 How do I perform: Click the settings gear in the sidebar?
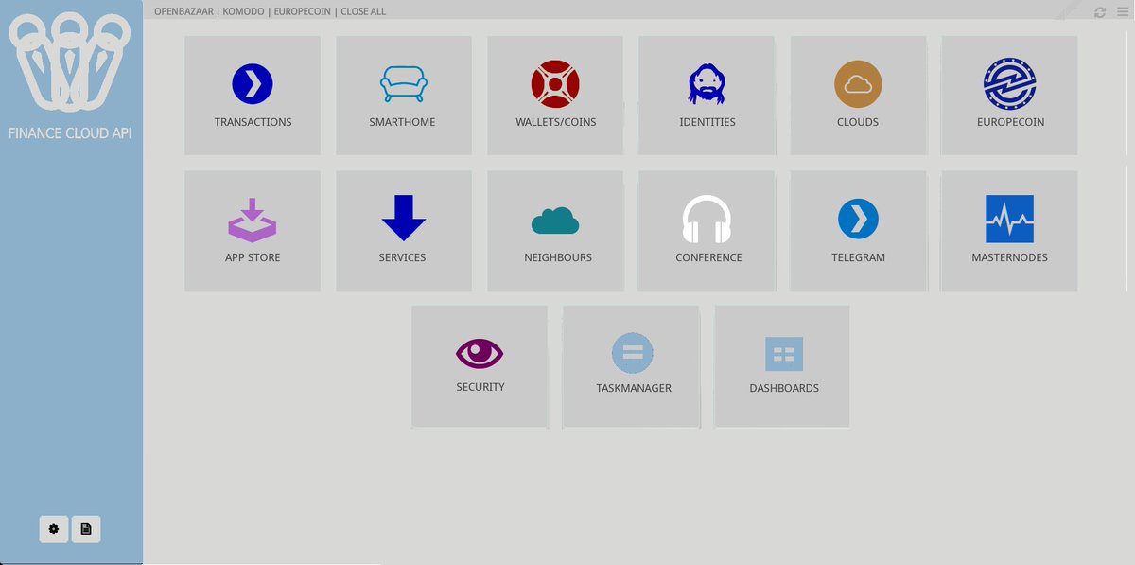tap(54, 529)
